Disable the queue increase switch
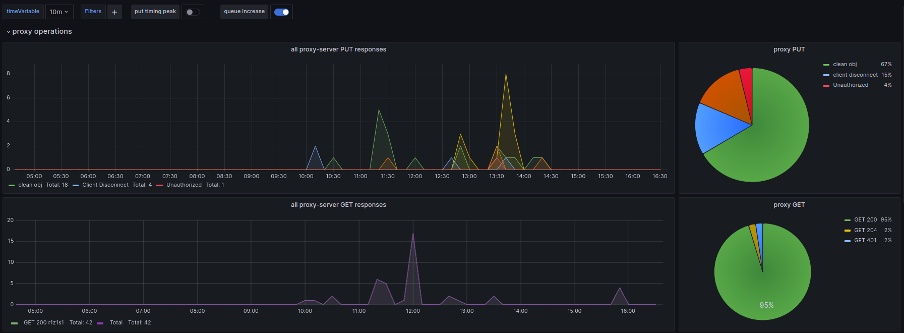Viewport: 904px width, 333px height. [x=281, y=12]
